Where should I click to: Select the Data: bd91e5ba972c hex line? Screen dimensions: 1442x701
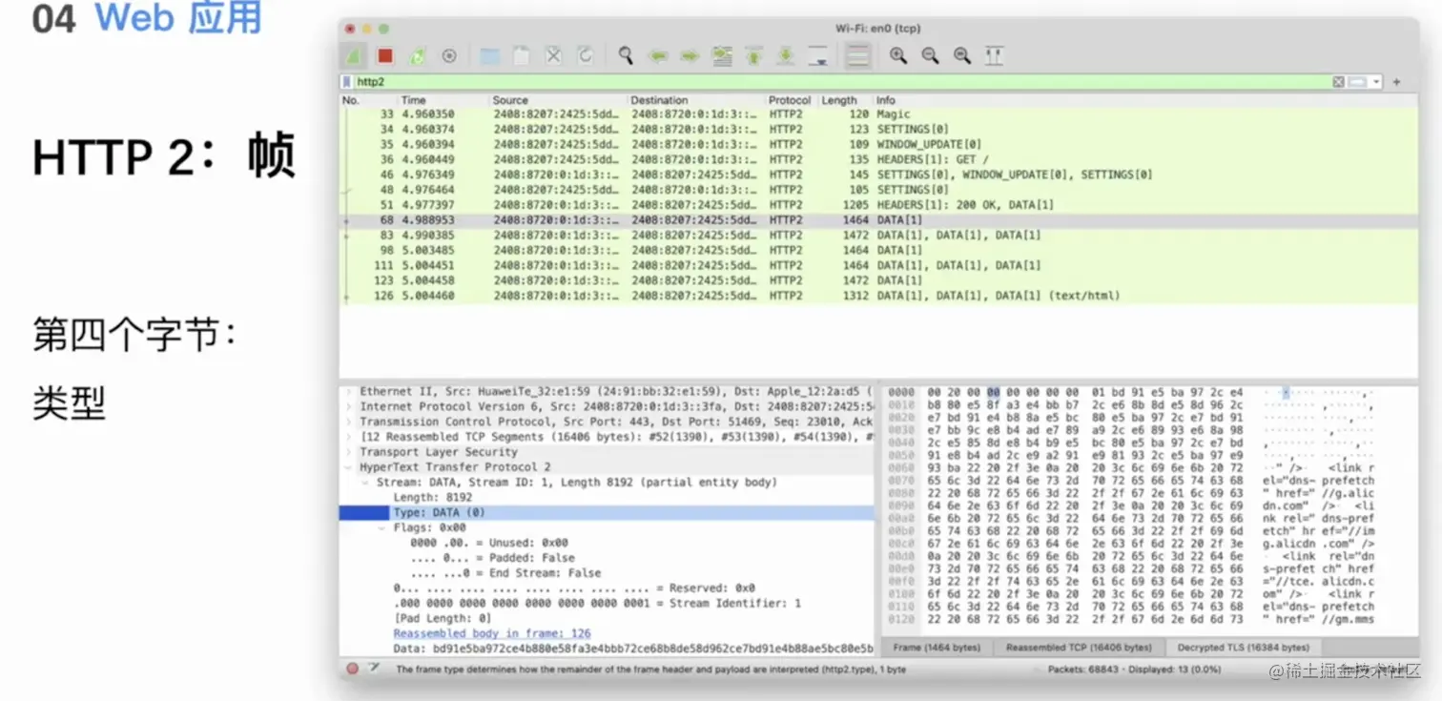633,649
